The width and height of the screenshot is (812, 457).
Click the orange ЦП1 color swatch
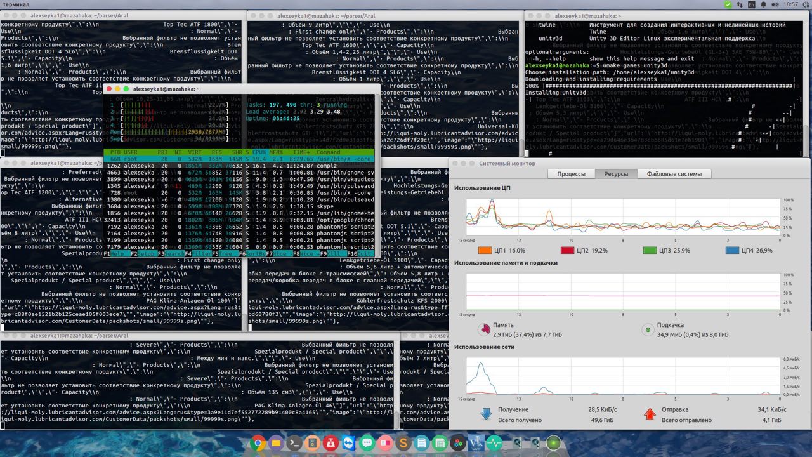[485, 251]
